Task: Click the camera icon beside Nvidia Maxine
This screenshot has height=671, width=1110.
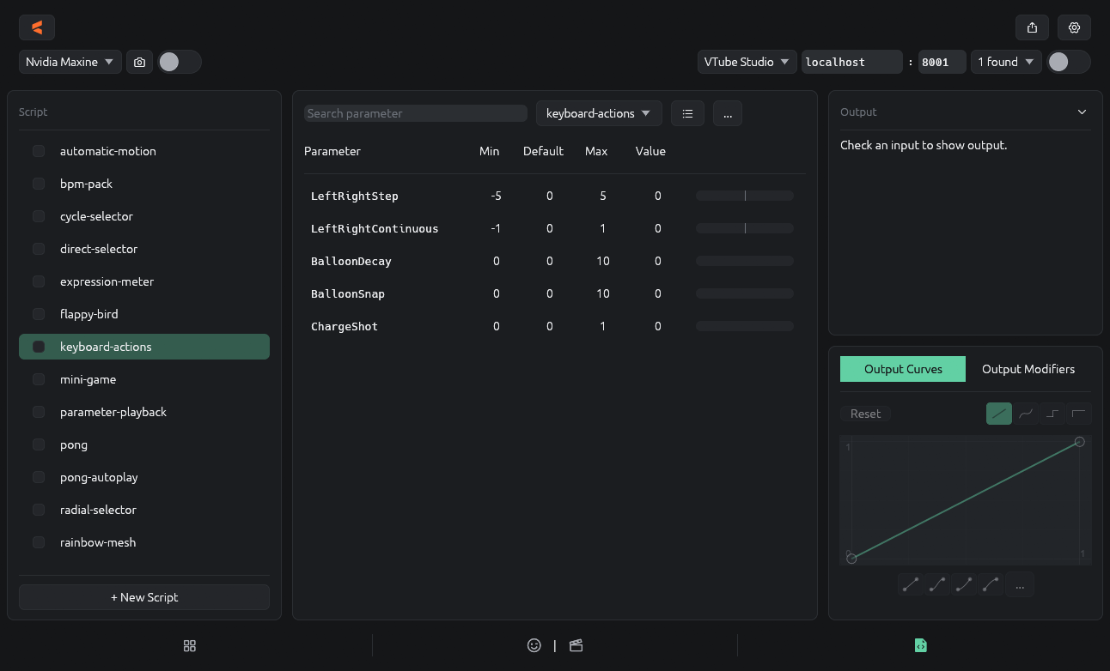Action: point(139,62)
